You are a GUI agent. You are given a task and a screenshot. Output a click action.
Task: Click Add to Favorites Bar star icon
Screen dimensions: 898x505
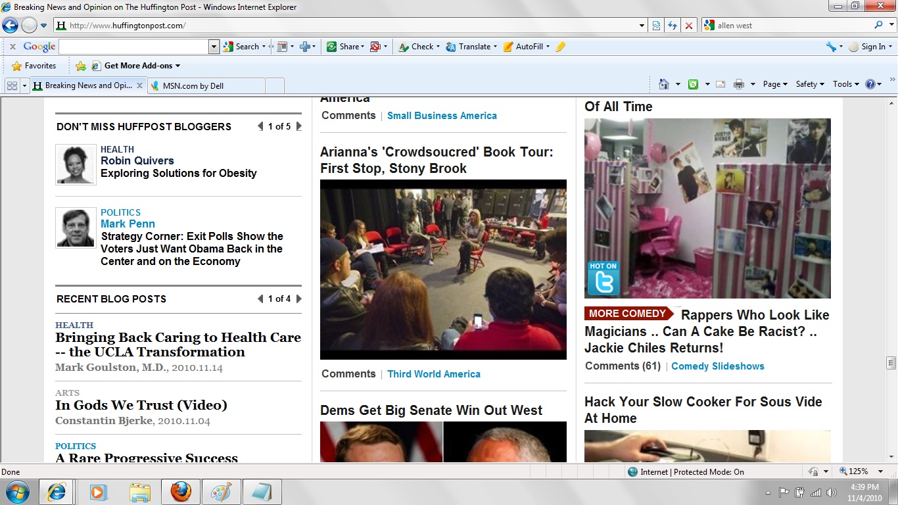(x=81, y=66)
